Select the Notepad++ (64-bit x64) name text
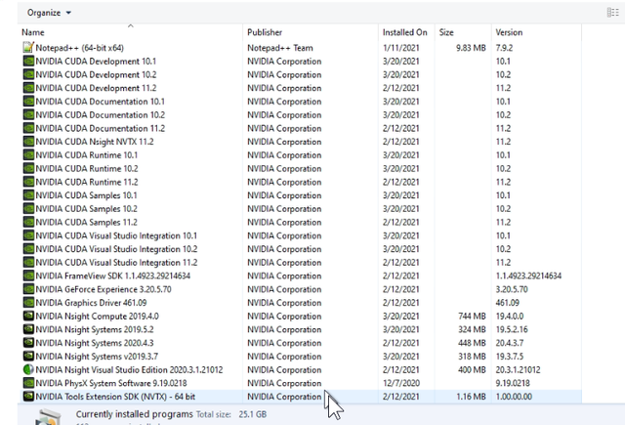 pos(80,48)
